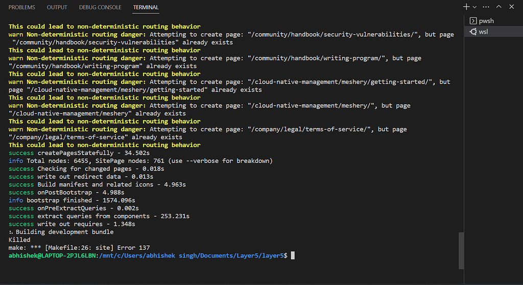The image size is (523, 285).
Task: Click the 'Building development bundle' line
Action: tap(61, 232)
